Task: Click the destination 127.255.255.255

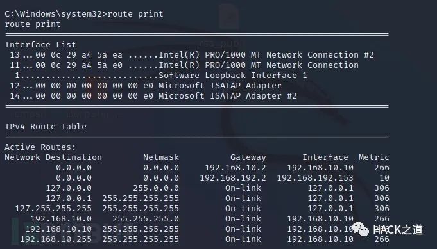Action: point(53,209)
